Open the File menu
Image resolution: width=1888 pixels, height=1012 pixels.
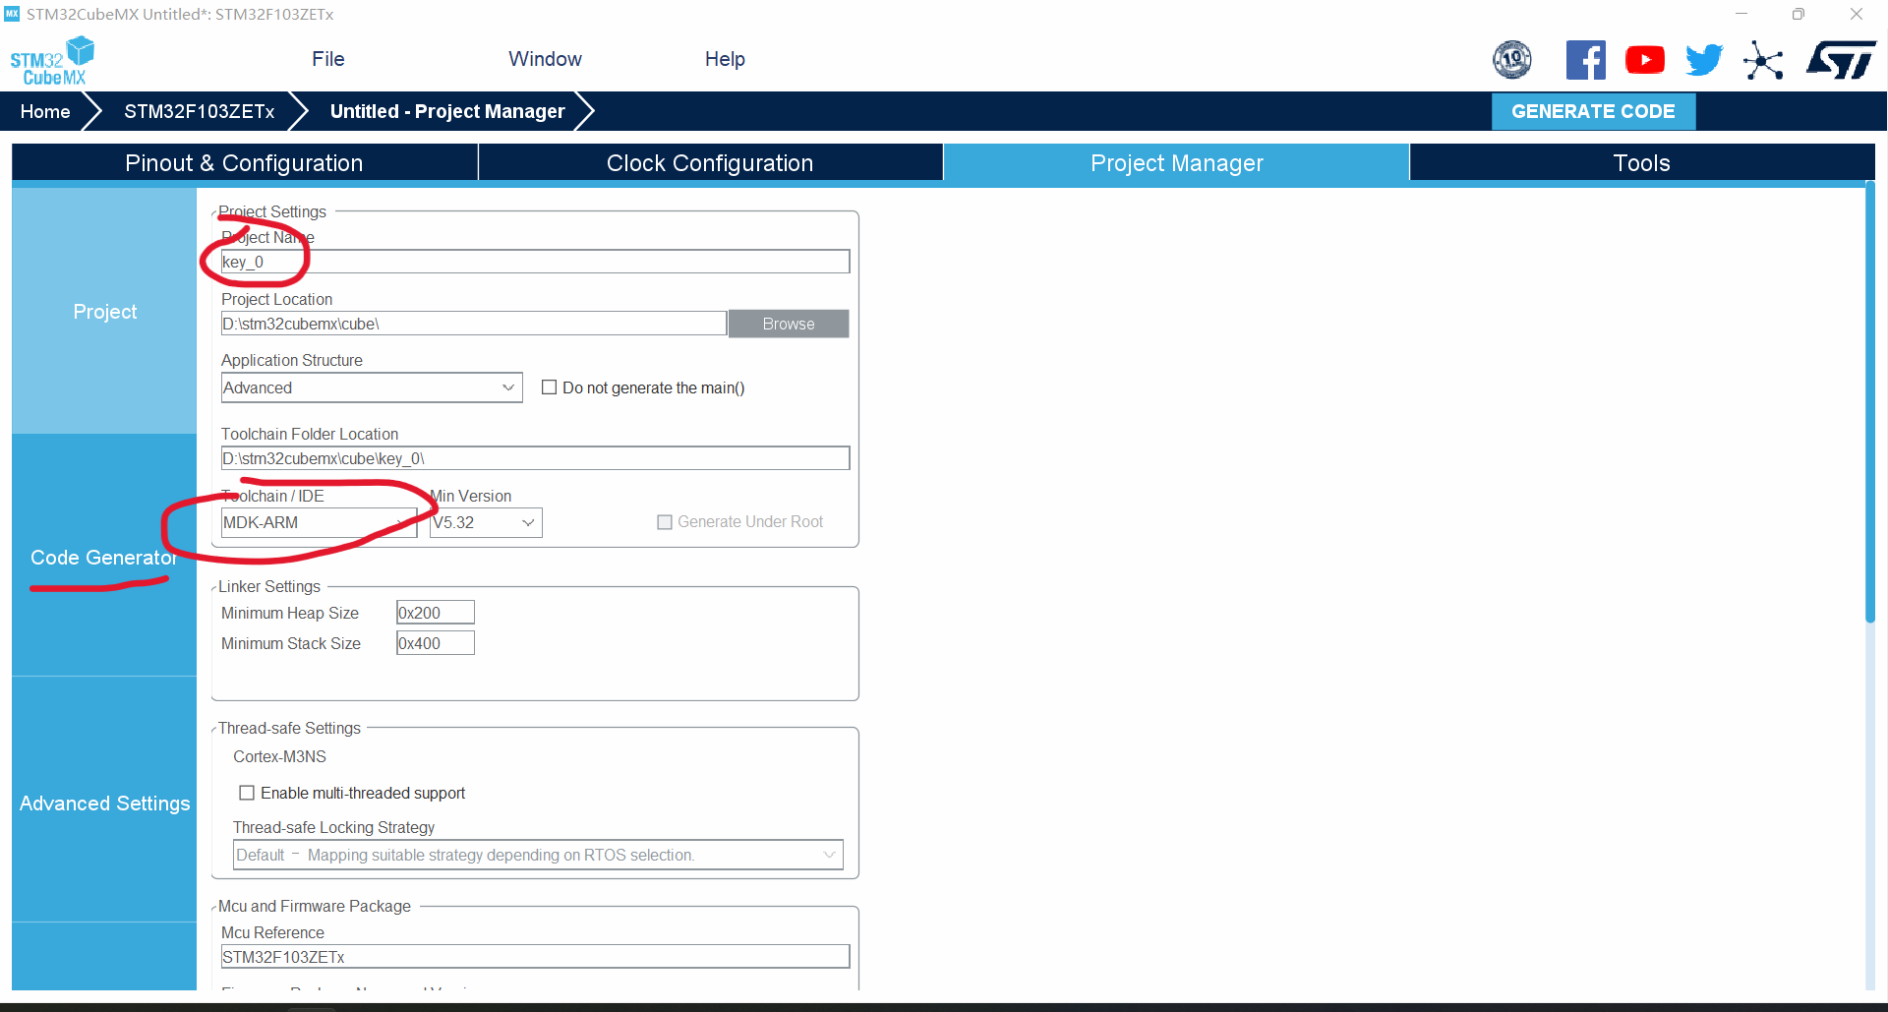(x=328, y=59)
